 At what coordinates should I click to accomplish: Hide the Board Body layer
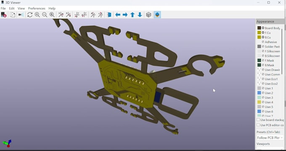[x=263, y=28]
